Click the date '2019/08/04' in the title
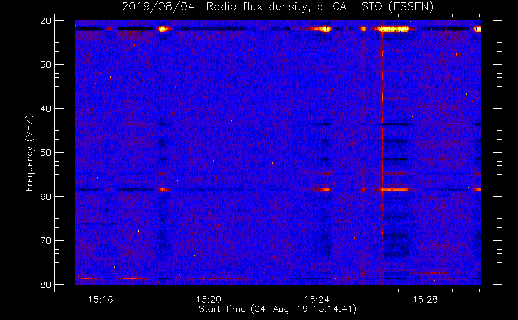 [x=158, y=7]
